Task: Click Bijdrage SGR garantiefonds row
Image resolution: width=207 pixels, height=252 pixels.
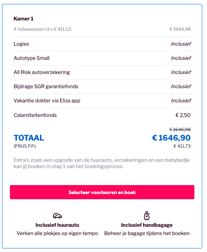Action: point(102,87)
